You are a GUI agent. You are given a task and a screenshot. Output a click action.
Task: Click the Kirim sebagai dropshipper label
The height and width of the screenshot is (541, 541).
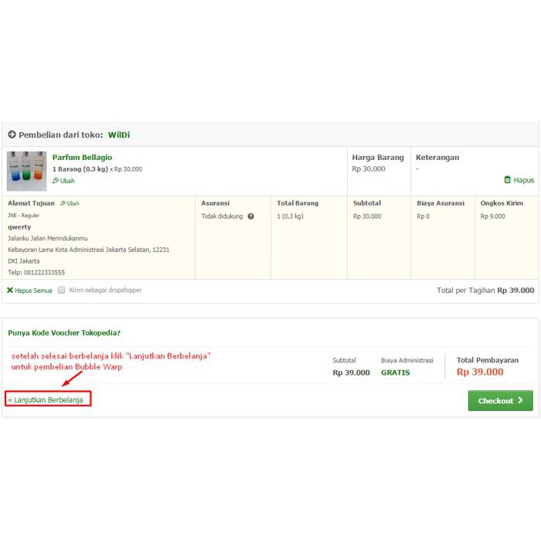pyautogui.click(x=105, y=291)
